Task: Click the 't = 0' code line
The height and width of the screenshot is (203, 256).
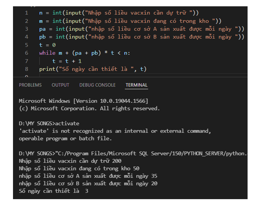Action: pyautogui.click(x=47, y=45)
